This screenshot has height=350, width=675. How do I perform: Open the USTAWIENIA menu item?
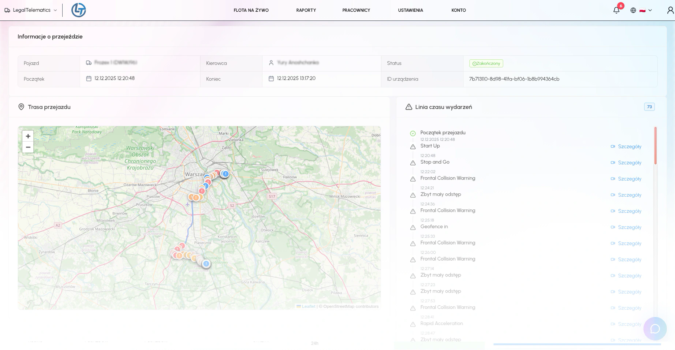coord(410,10)
